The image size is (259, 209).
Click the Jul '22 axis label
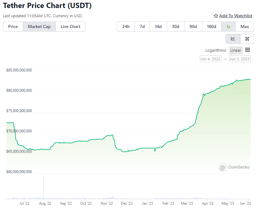[x=24, y=203]
